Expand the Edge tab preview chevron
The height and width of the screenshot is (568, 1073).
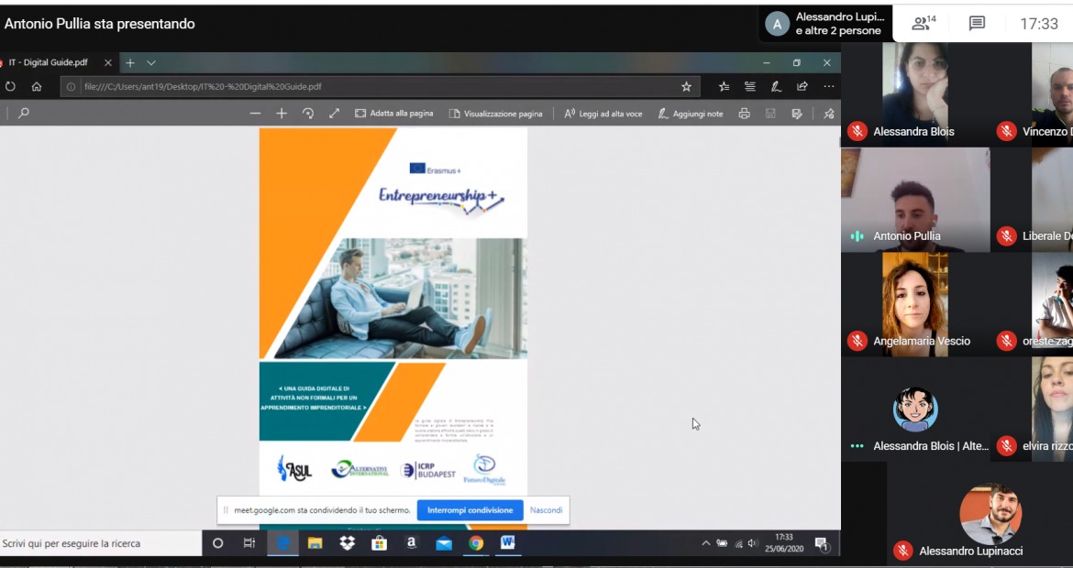(151, 63)
